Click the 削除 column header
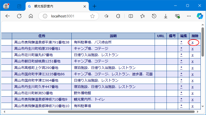The height and width of the screenshot is (115, 206). click(195, 36)
